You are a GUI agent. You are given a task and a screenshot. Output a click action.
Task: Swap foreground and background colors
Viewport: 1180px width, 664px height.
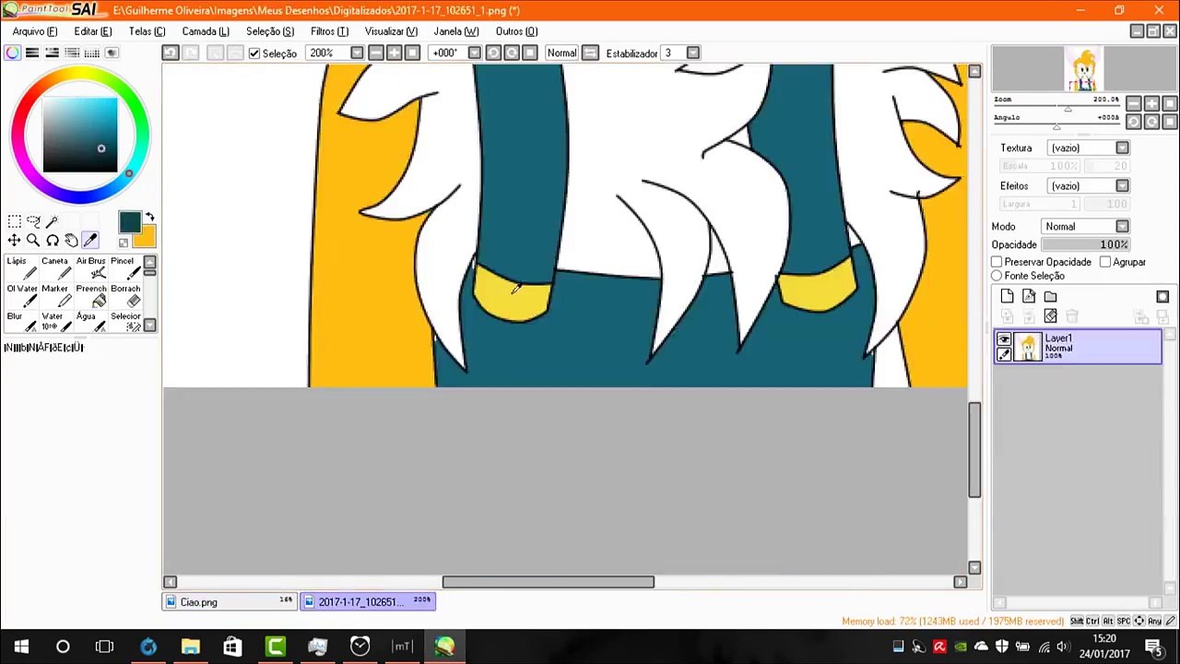click(x=149, y=218)
